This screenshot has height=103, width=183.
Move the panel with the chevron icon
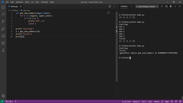(x=175, y=6)
